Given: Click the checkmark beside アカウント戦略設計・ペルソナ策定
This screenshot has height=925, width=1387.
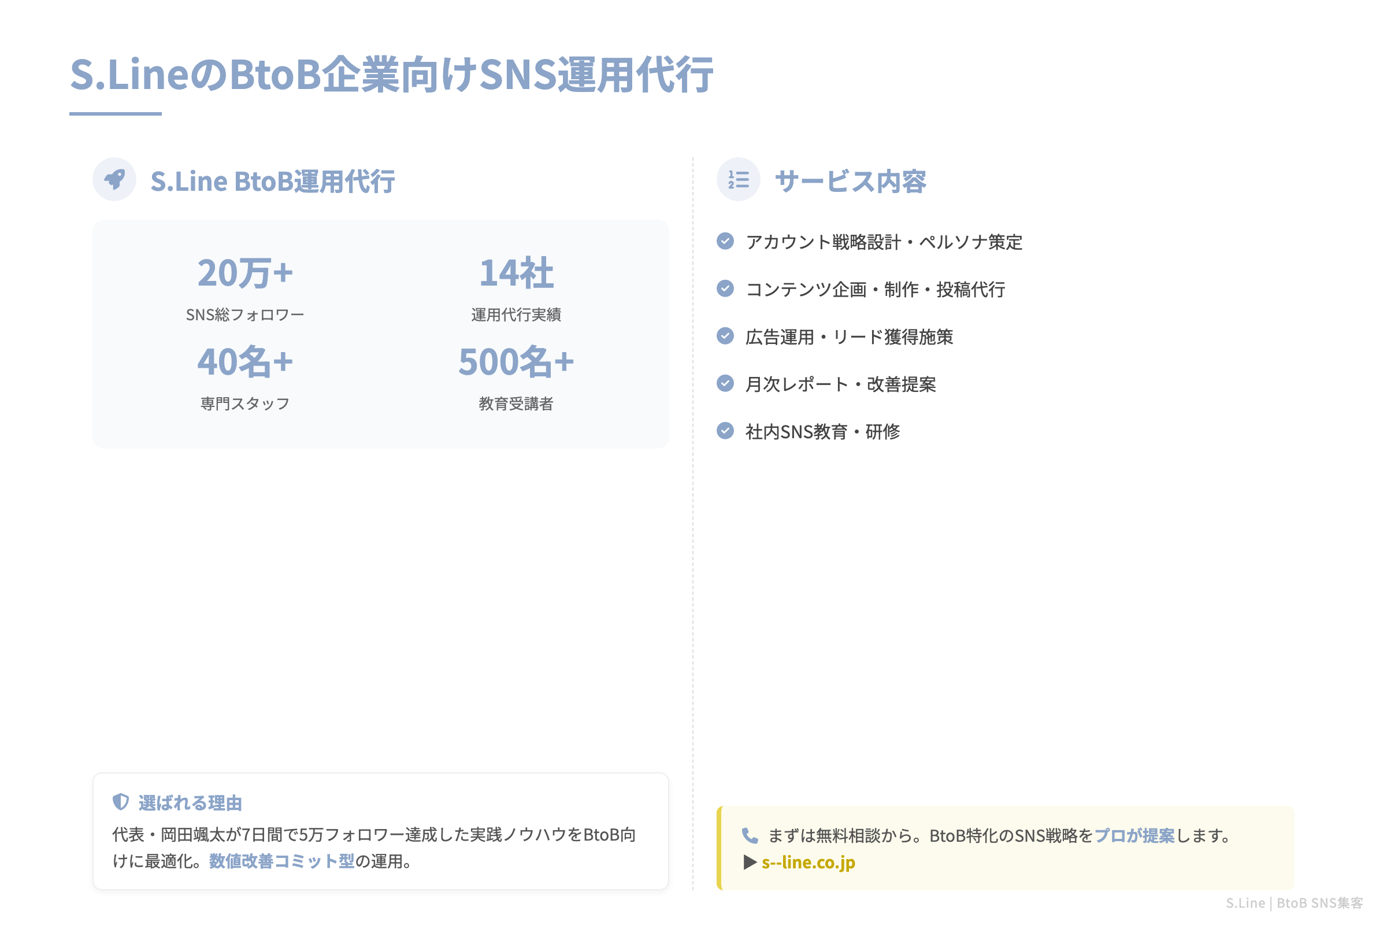Looking at the screenshot, I should click(x=724, y=241).
